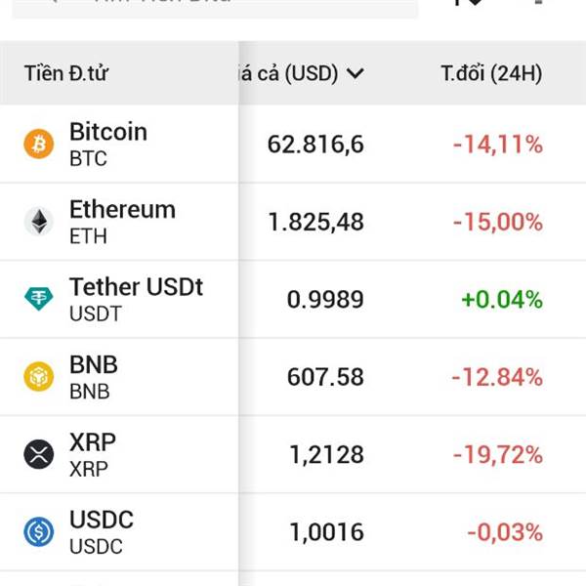586x586 pixels.
Task: Click Tether's +0.04% change value
Action: (501, 299)
